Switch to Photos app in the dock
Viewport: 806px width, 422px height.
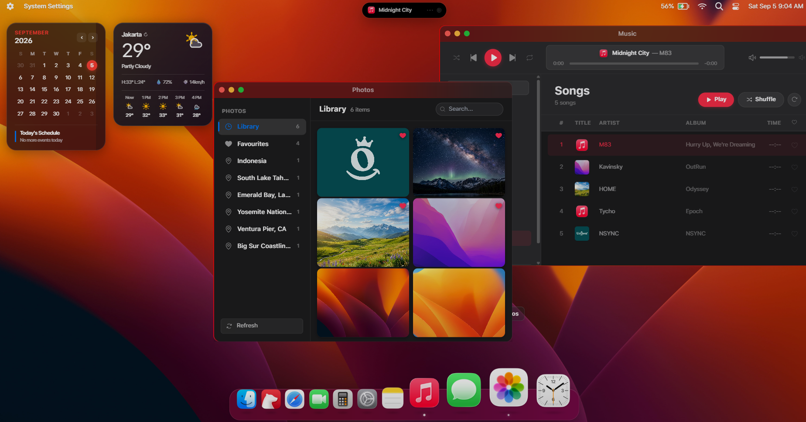[x=509, y=388]
